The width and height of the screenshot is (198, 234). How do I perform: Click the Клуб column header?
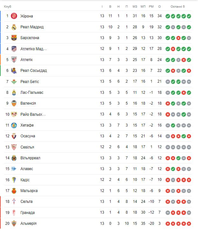click(x=8, y=6)
